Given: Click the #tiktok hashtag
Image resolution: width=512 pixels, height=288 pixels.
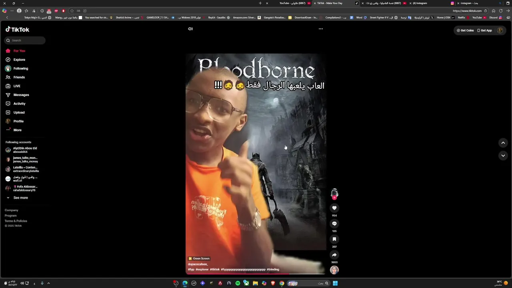Looking at the screenshot, I should pos(215,270).
